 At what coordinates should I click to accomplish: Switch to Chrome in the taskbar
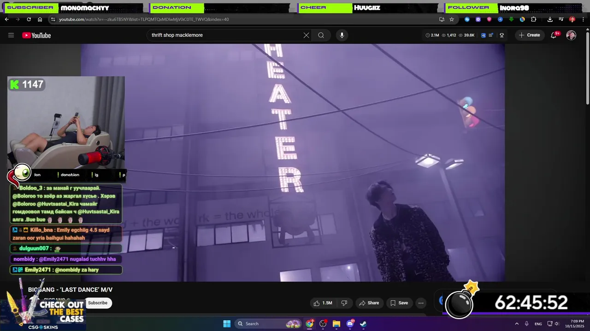310,324
